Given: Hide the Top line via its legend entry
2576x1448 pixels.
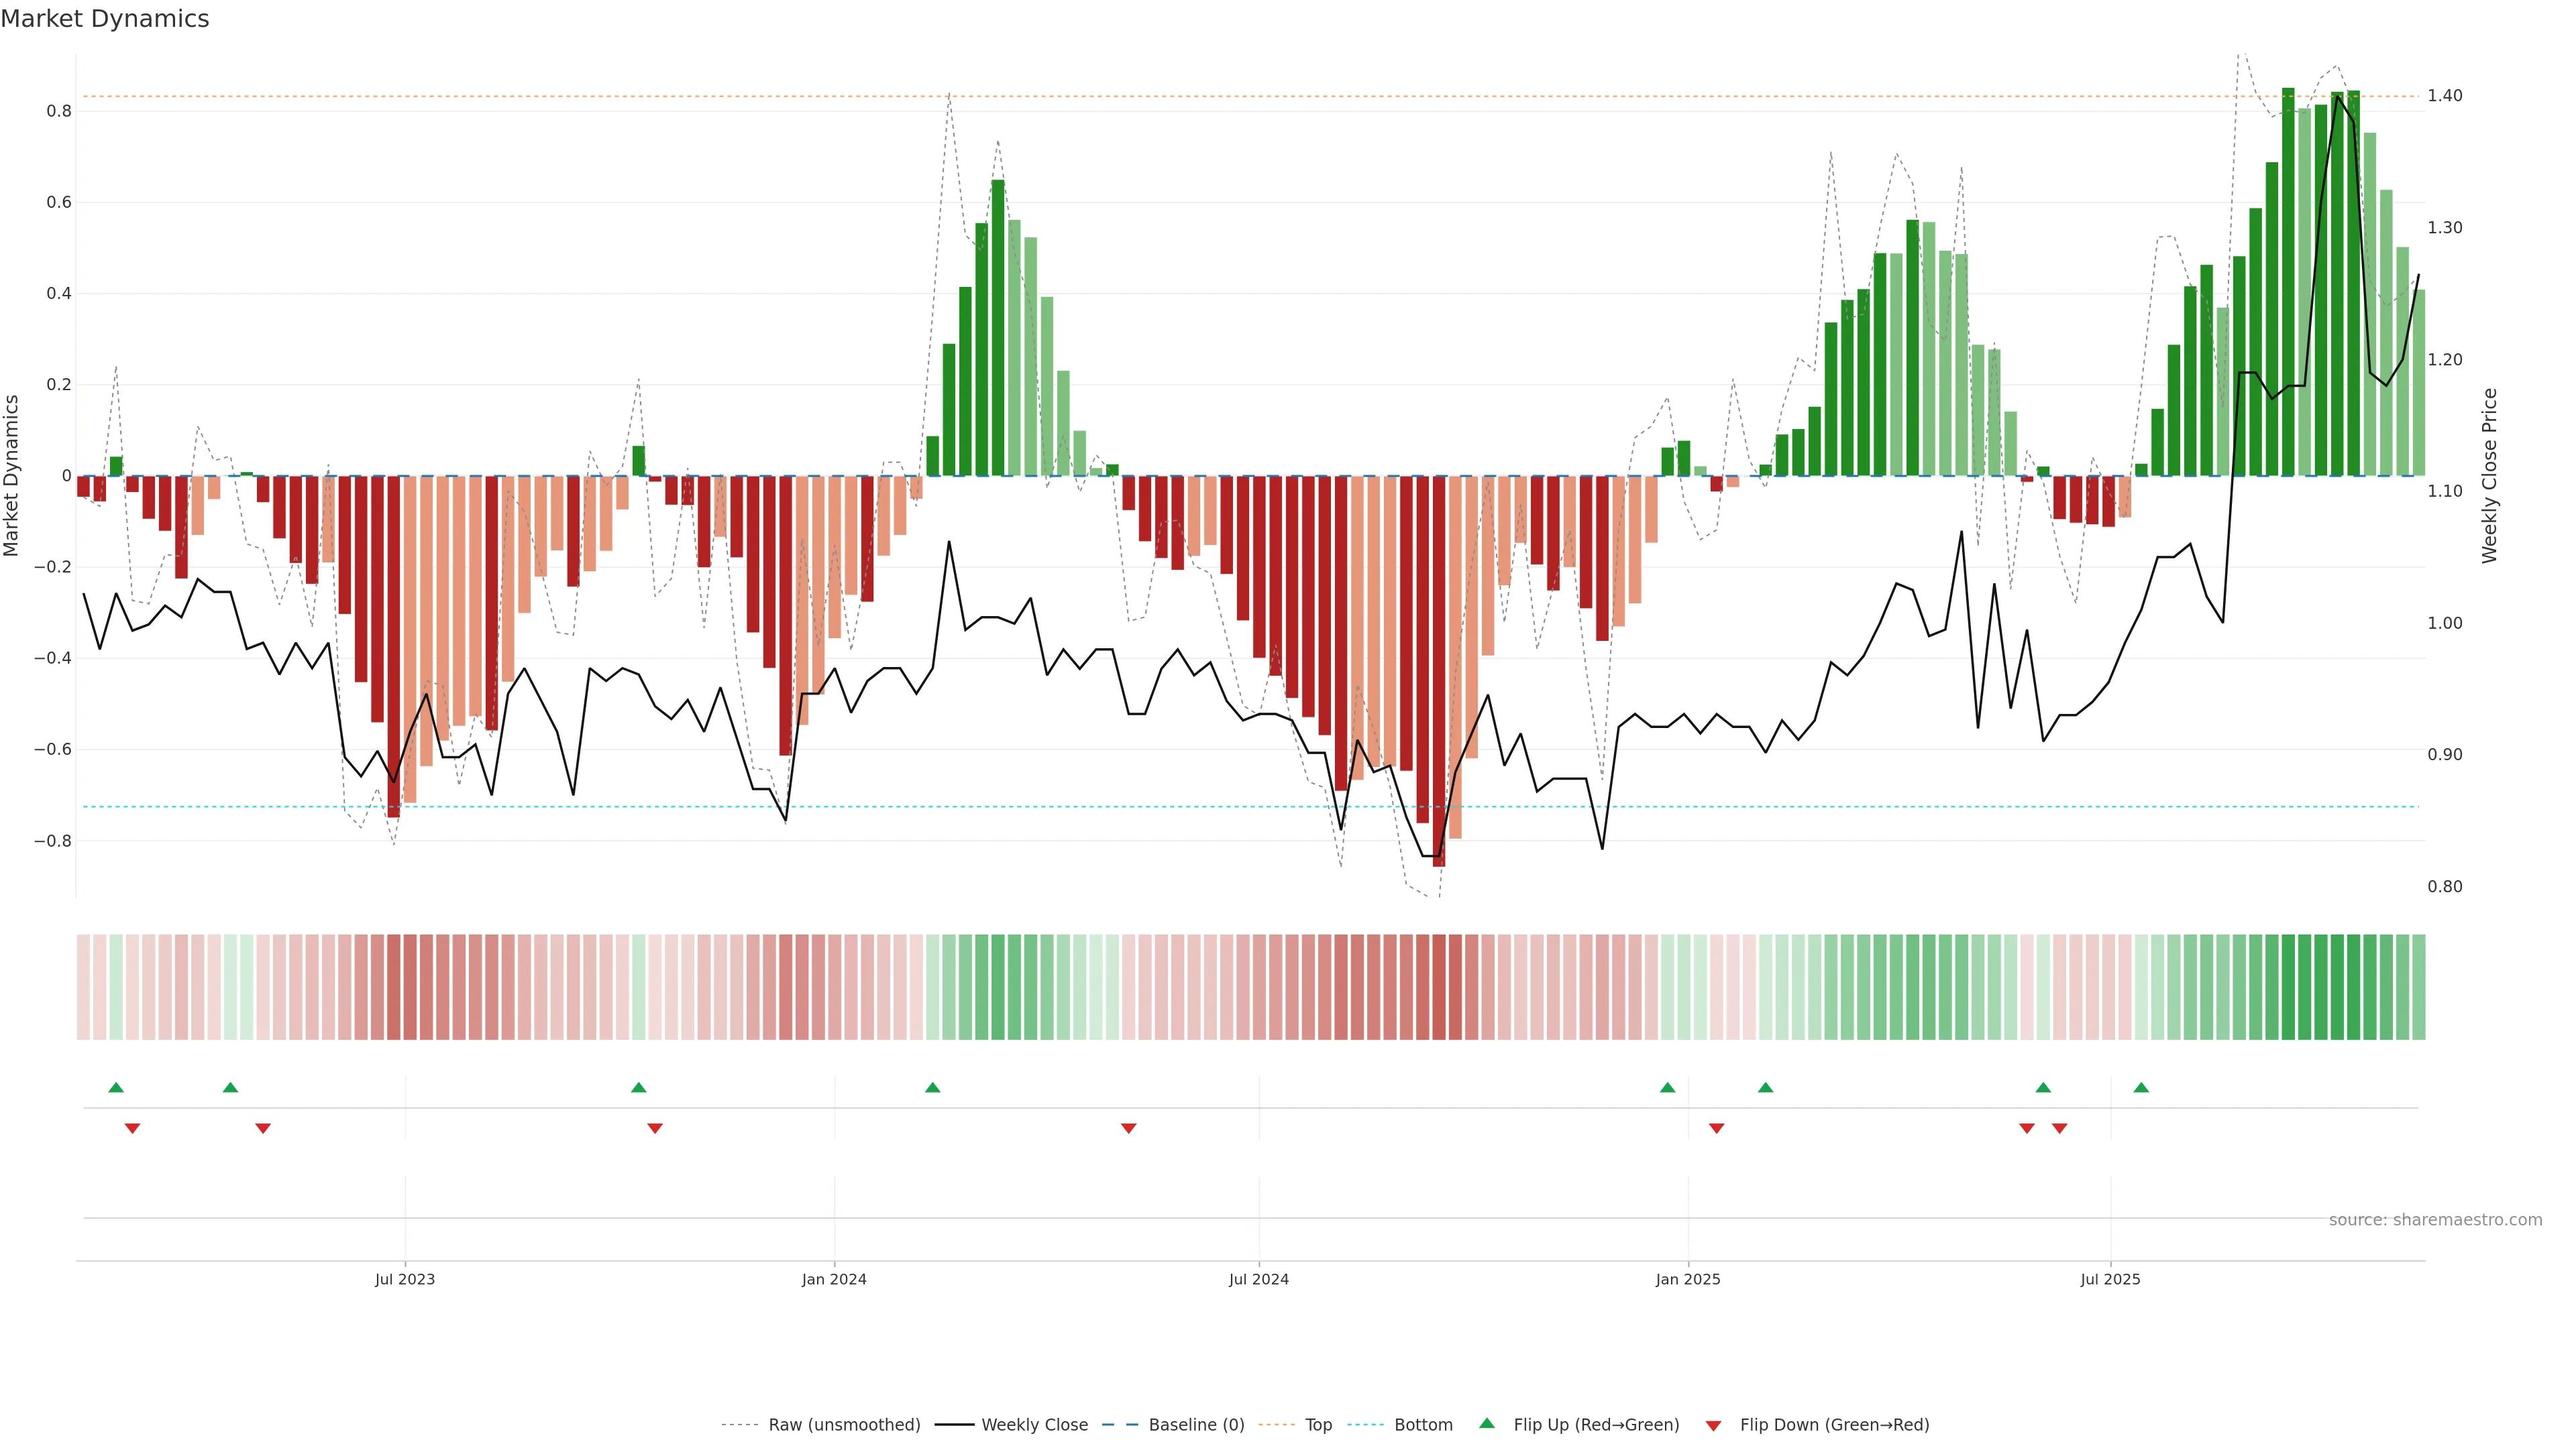Looking at the screenshot, I should pos(1318,1425).
